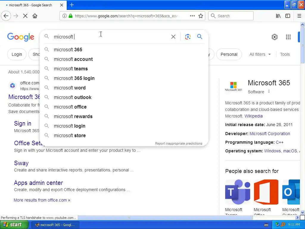Viewport: 305px width, 229px height.
Task: Select the Login filter chip
Action: tap(17, 54)
